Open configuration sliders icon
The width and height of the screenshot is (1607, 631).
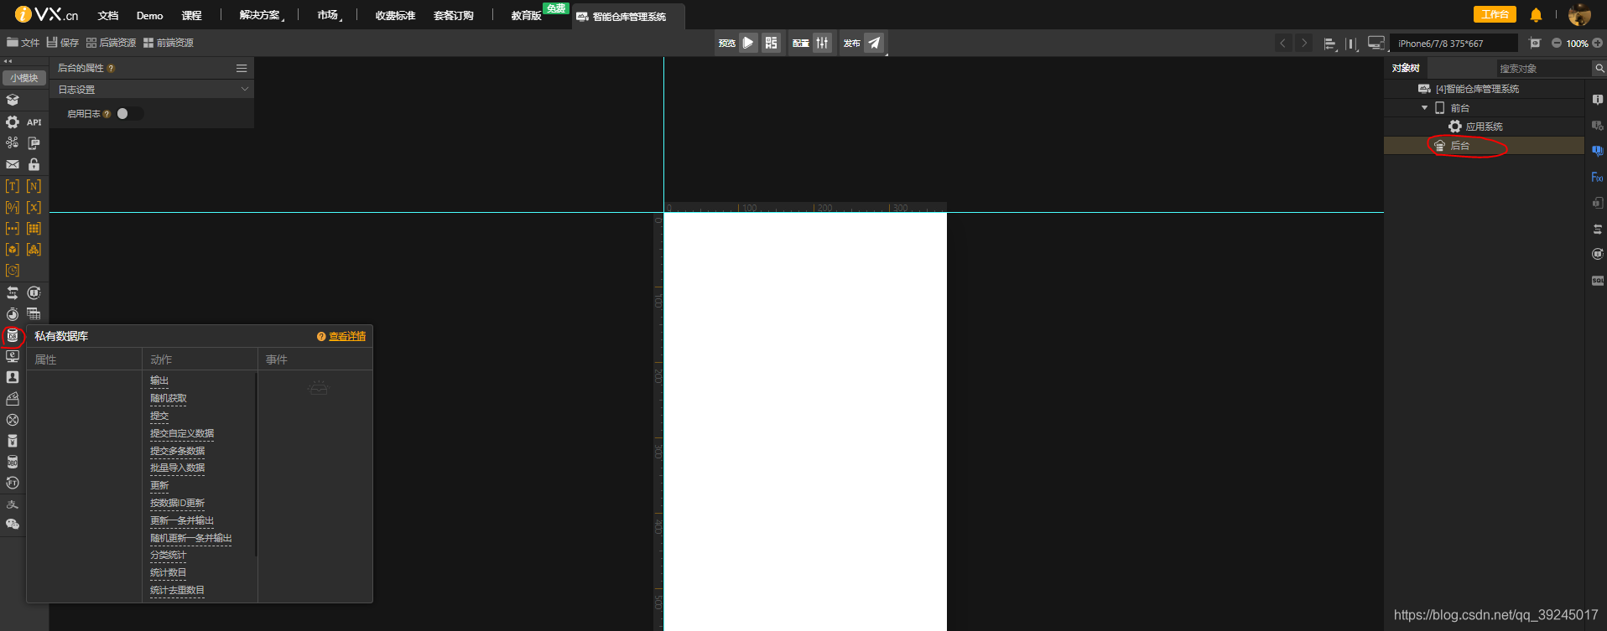click(x=822, y=43)
